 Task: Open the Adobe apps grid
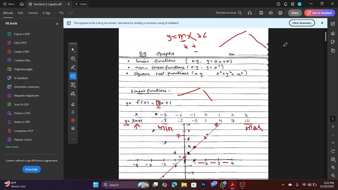pyautogui.click(x=293, y=4)
